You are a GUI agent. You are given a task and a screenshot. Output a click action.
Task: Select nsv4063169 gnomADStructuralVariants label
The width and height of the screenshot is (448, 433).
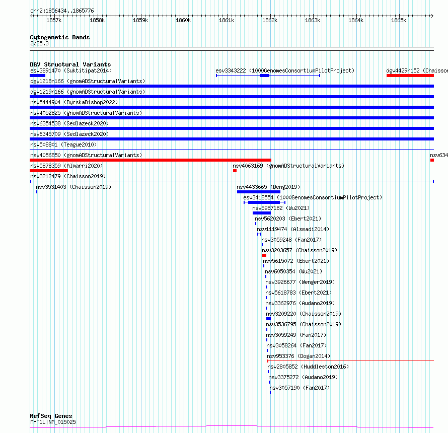[288, 166]
